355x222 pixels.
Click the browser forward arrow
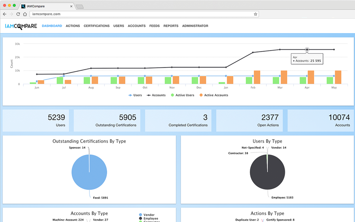point(11,14)
